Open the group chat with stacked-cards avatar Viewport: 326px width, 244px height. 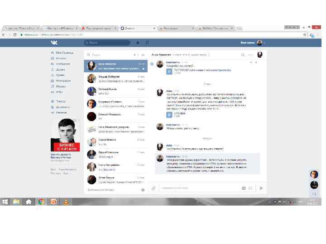pyautogui.click(x=115, y=129)
